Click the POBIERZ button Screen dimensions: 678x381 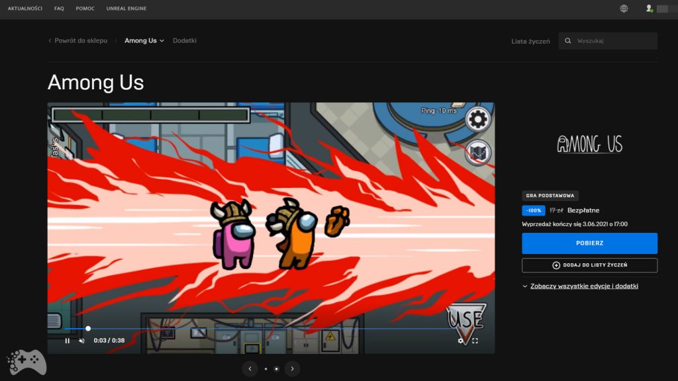tap(589, 243)
